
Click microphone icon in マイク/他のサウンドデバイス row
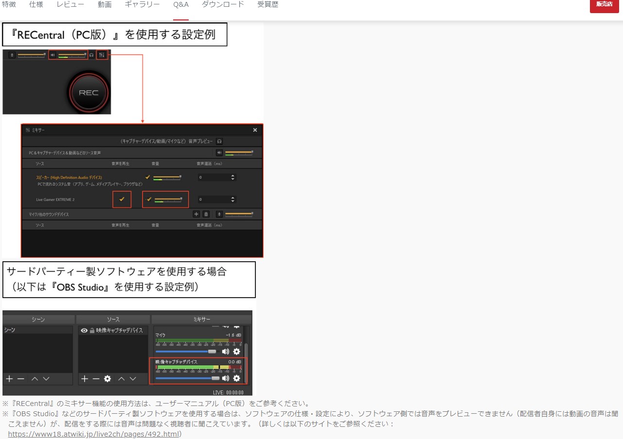click(219, 214)
